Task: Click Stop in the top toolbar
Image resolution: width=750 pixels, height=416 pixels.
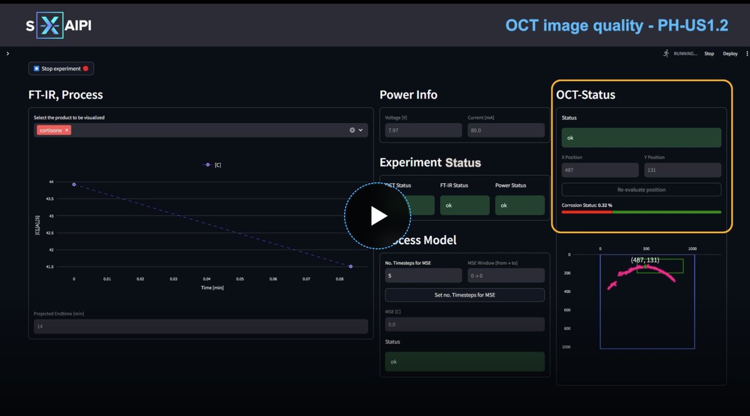Action: (x=709, y=54)
